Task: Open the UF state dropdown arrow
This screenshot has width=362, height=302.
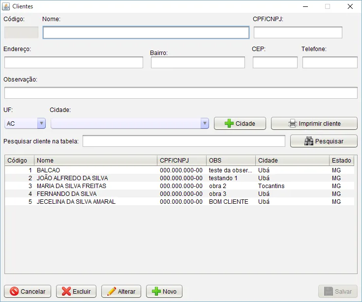Action: tap(41, 123)
